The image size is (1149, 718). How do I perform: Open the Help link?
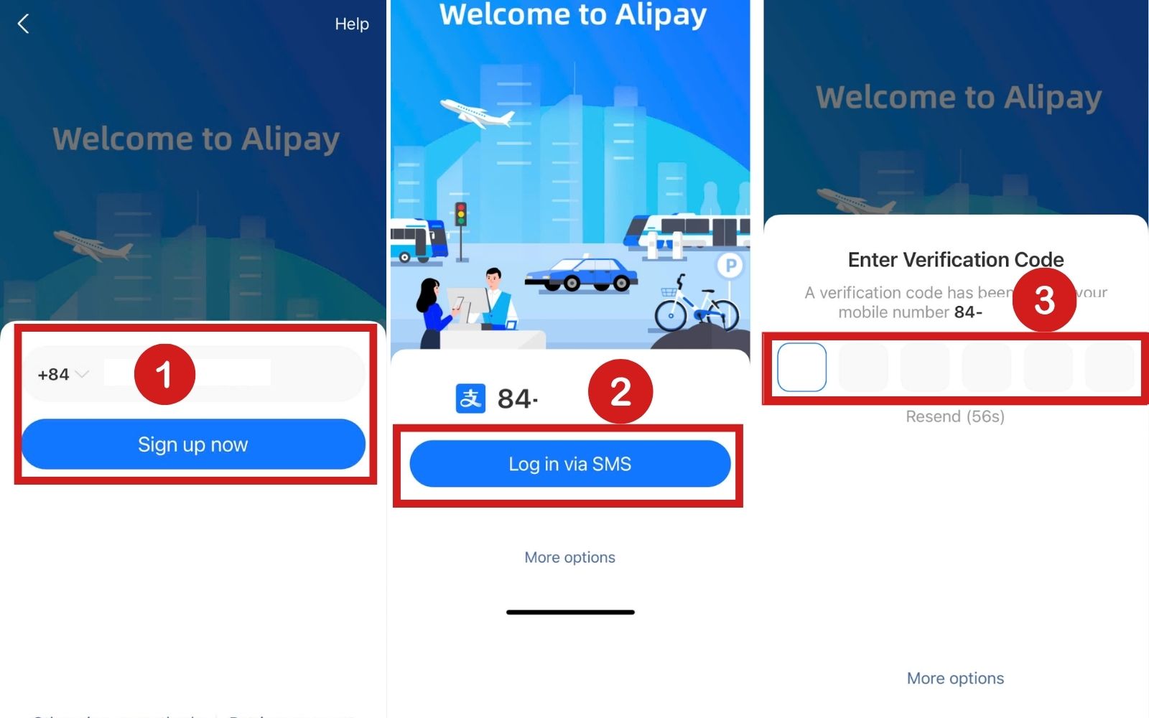pos(352,24)
